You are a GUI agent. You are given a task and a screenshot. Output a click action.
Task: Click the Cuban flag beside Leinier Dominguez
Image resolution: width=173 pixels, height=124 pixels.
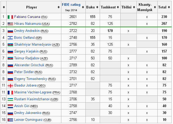(x=10, y=120)
